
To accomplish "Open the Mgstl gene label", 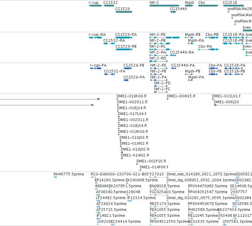I will 190,3.
